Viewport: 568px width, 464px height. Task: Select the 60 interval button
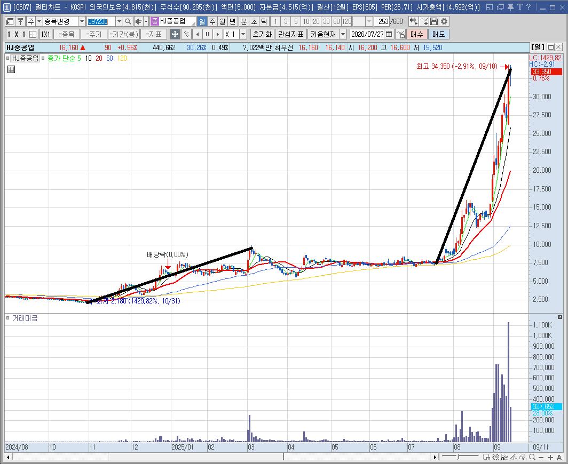pyautogui.click(x=336, y=22)
